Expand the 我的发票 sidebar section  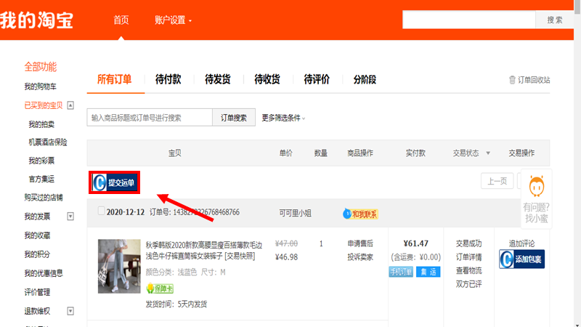(x=70, y=216)
